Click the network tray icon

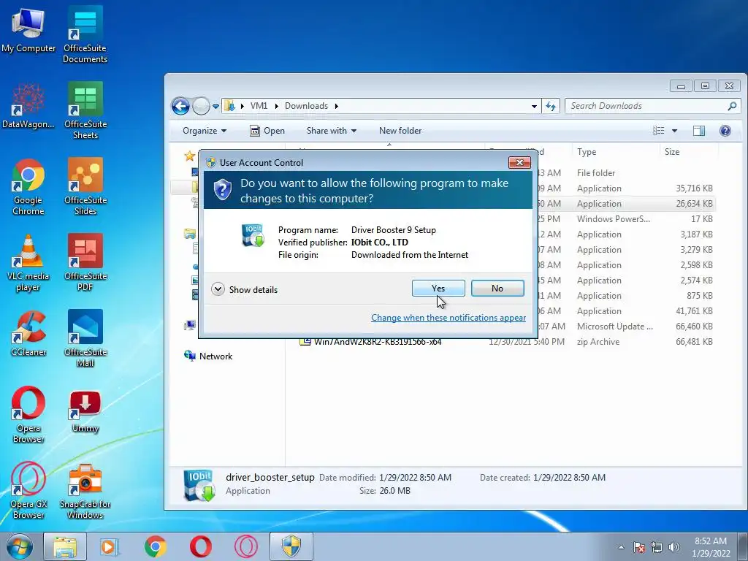(657, 547)
